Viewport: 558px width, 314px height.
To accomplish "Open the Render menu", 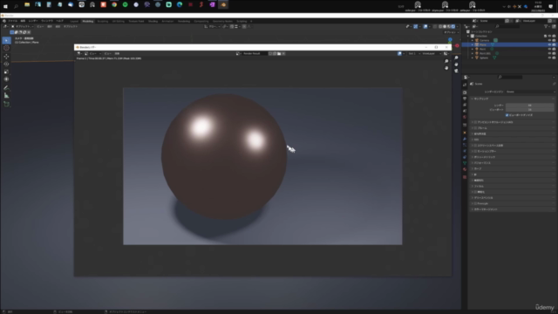I will (33, 21).
